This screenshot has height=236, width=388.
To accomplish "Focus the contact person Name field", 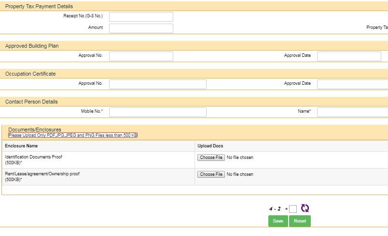I will [352, 112].
